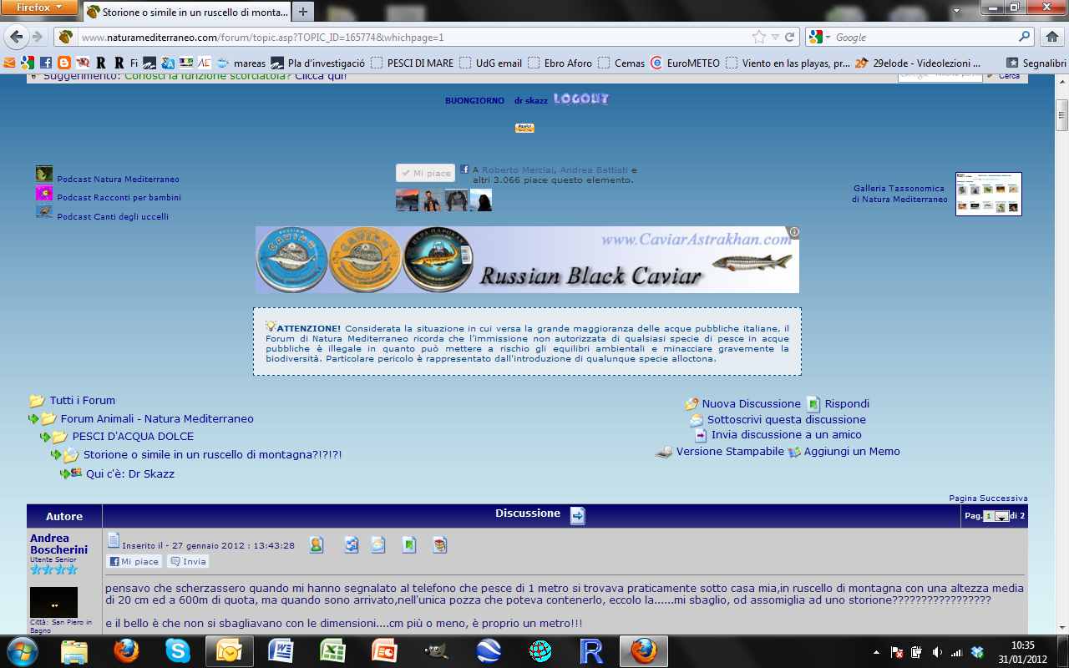
Task: Open the Windows Start button
Action: click(x=23, y=650)
